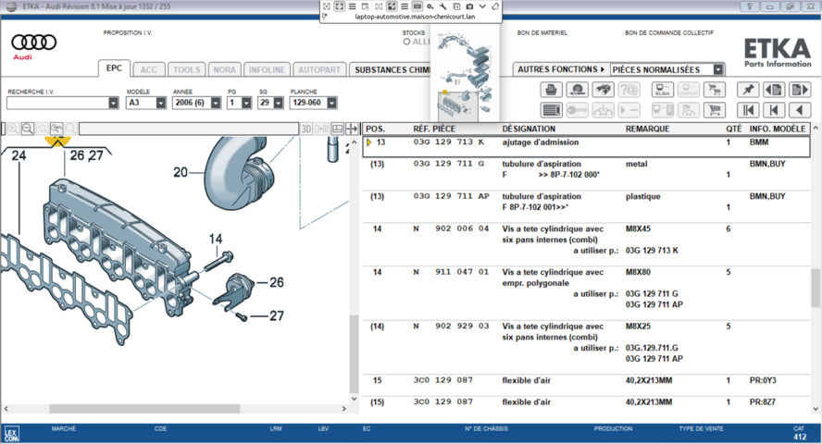Open the remote viewer wrench settings icon
The width and height of the screenshot is (822, 444).
coord(443,6)
